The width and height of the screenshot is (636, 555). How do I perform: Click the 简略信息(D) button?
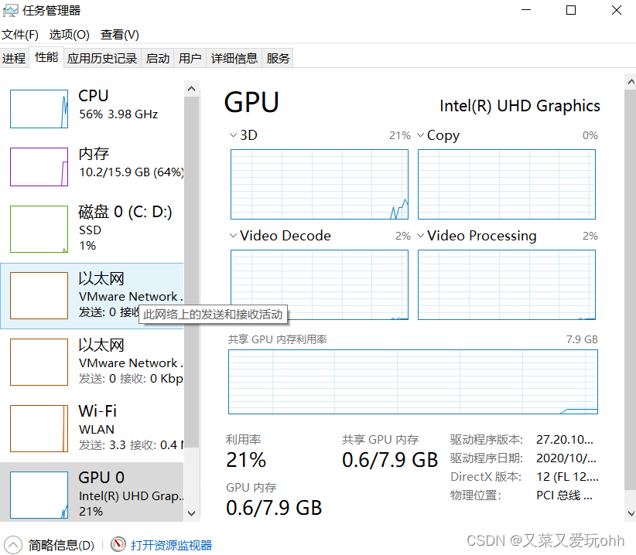point(49,544)
